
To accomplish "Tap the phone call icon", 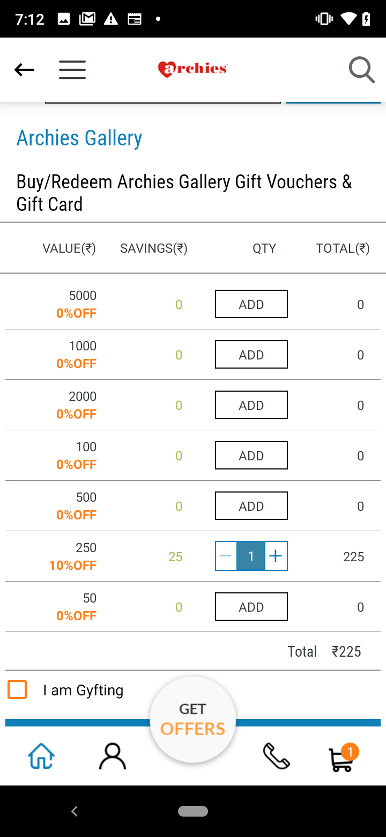I will pyautogui.click(x=276, y=757).
